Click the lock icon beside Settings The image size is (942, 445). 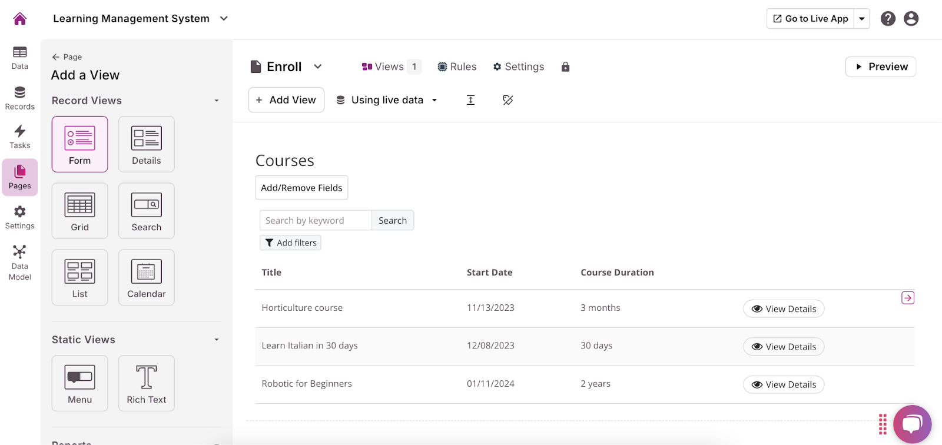tap(565, 67)
